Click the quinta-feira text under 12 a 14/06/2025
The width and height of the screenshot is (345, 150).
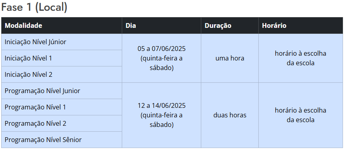tap(160, 115)
